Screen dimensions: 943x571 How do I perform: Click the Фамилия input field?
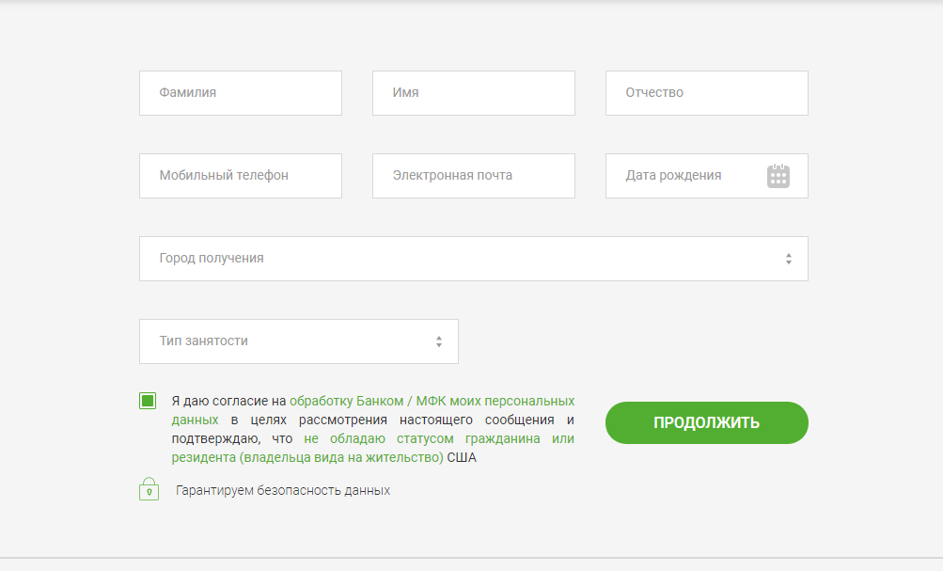click(x=241, y=93)
